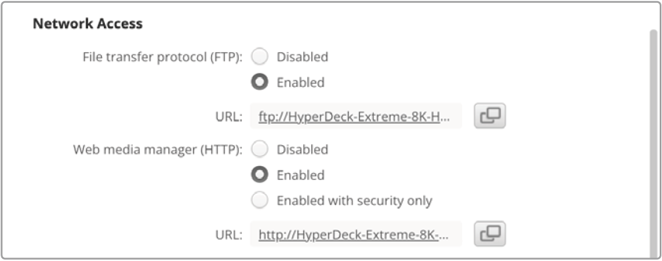This screenshot has height=261, width=662.
Task: Click the URL label beside the http address
Action: click(229, 236)
